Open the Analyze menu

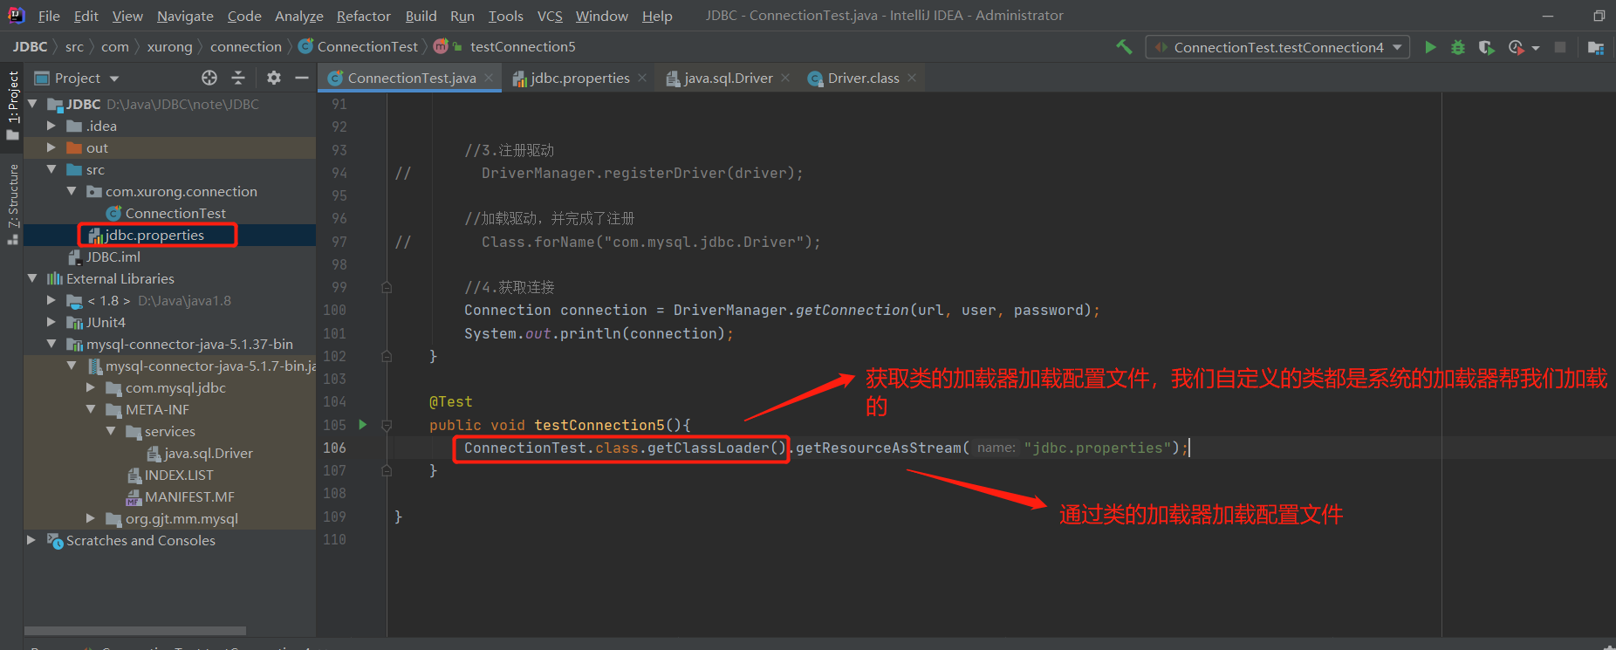pos(298,16)
